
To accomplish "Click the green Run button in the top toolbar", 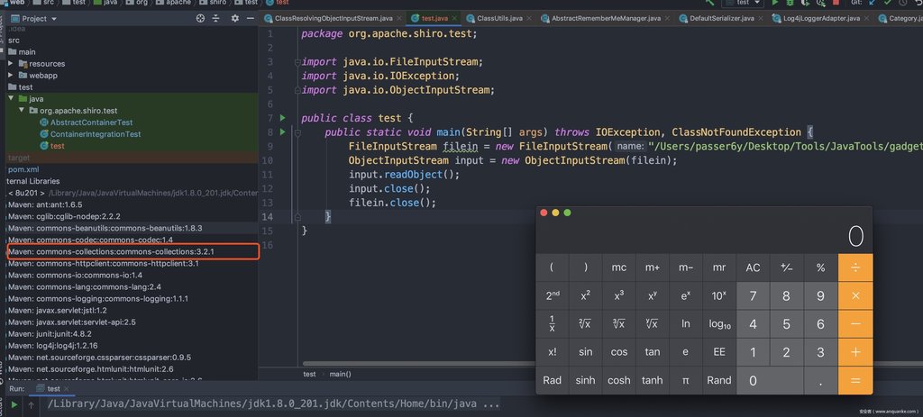I will click(x=775, y=3).
